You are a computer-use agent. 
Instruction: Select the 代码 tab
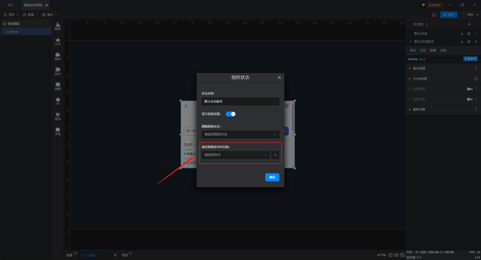coord(443,50)
